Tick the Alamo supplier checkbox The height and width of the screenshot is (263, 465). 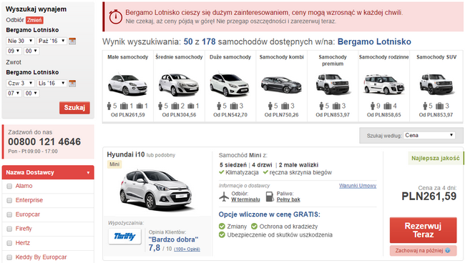pos(9,187)
